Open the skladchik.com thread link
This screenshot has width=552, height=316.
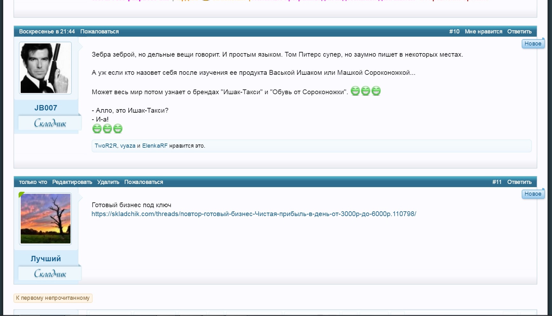[x=254, y=214]
